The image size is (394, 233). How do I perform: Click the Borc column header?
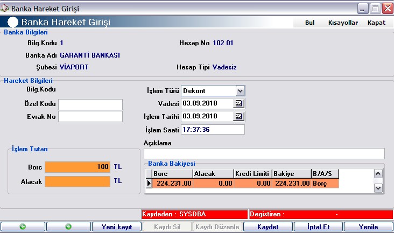click(x=172, y=174)
